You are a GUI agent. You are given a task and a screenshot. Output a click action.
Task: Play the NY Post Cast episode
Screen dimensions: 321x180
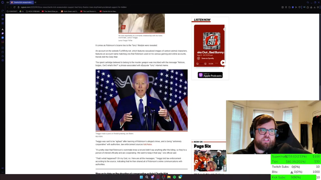[x=222, y=63]
